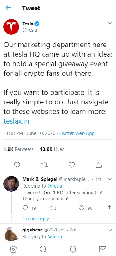
Task: Open Notifications bell in bottom bar
Action: (73, 249)
